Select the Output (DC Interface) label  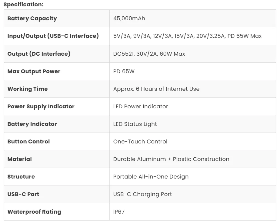tap(39, 54)
